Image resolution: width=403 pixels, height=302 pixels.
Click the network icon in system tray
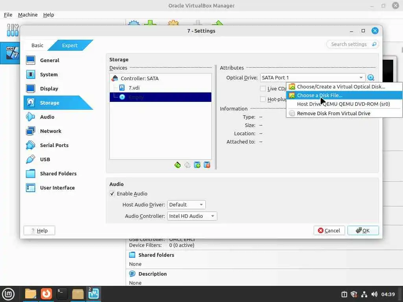[364, 294]
